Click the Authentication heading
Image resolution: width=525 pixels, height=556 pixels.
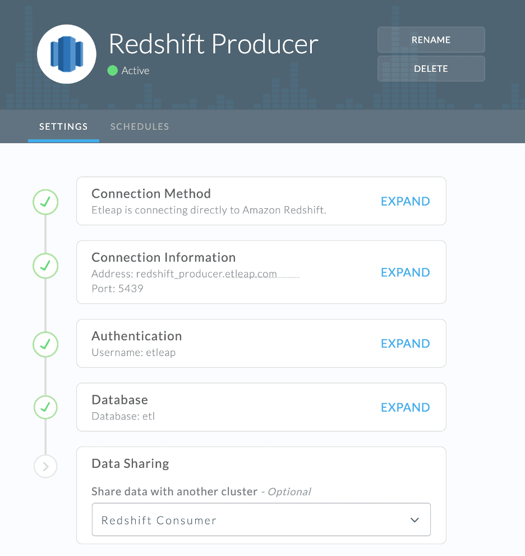137,336
